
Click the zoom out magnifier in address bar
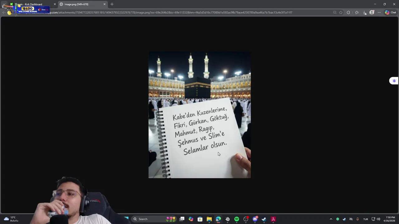click(x=335, y=12)
